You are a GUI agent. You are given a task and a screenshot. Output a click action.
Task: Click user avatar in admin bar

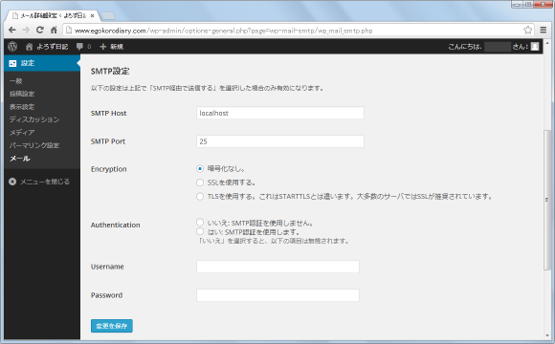(x=535, y=46)
